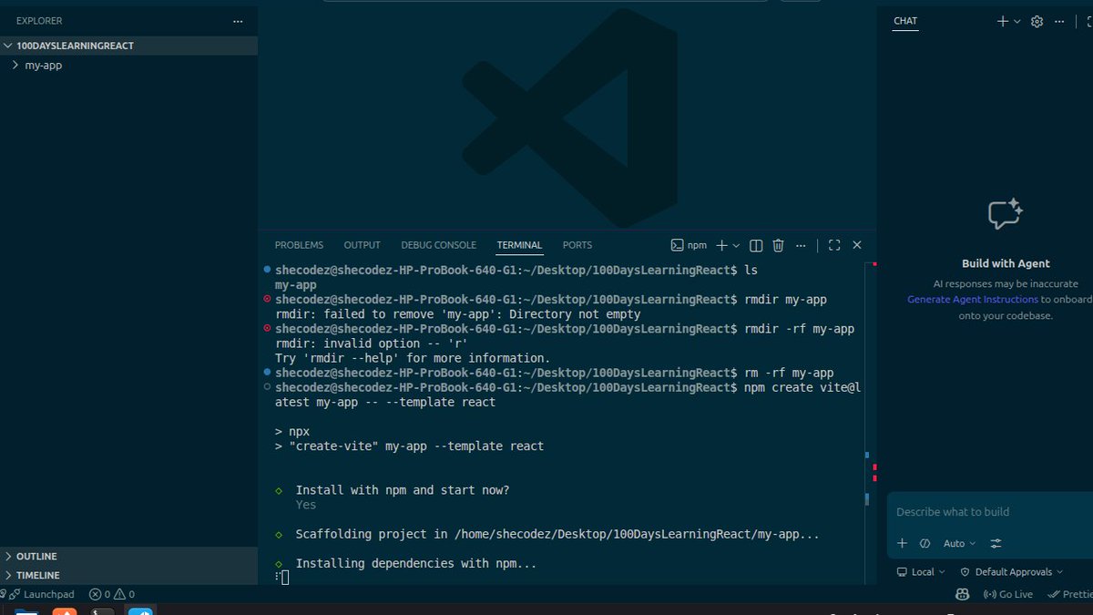Open new chat options dropdown arrow

pyautogui.click(x=1016, y=21)
